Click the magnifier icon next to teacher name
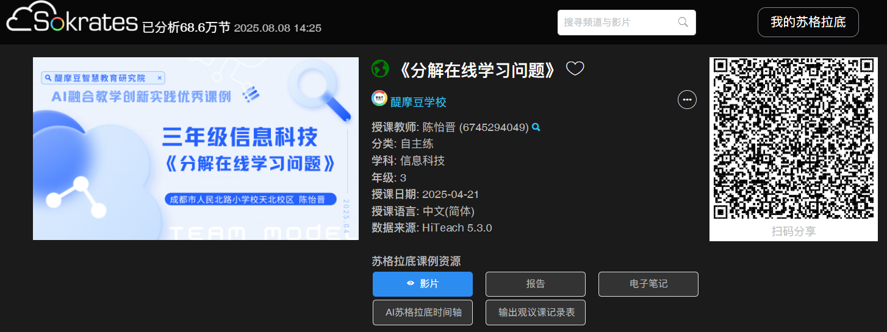 536,127
